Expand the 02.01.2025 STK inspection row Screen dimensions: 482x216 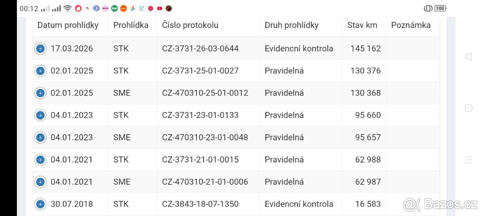point(40,71)
